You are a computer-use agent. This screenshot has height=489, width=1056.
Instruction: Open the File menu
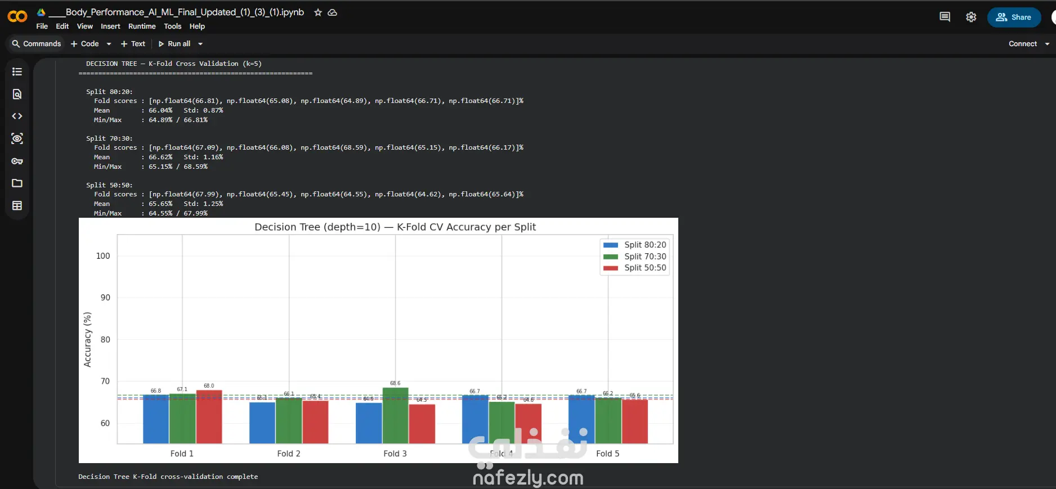click(x=42, y=26)
